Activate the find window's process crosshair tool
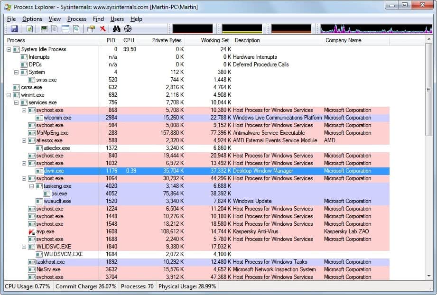The width and height of the screenshot is (437, 295). tap(129, 28)
